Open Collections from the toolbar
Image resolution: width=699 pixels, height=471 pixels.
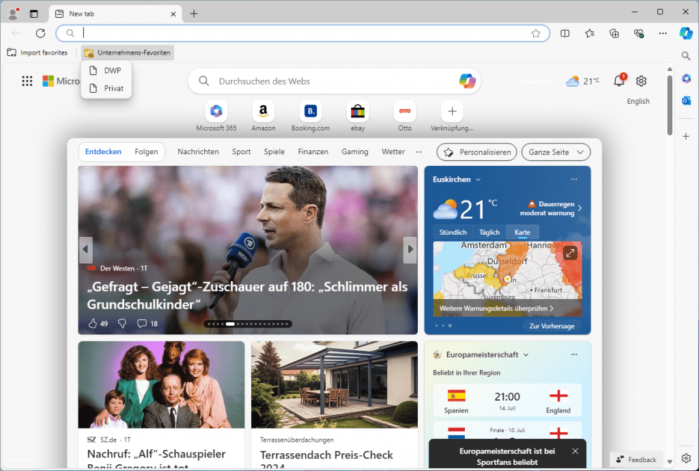pos(614,33)
